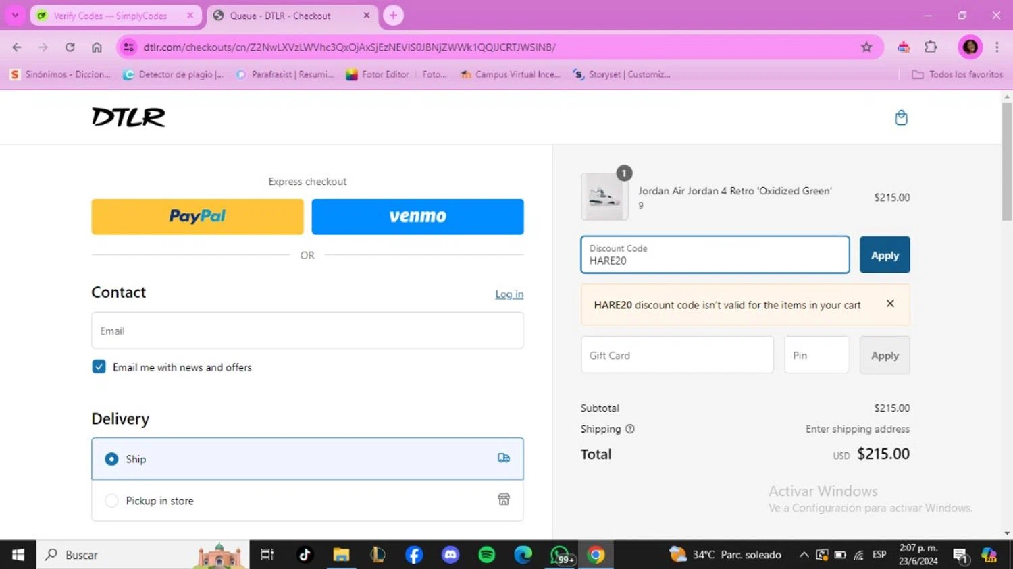
Task: Open Chrome three-dot menu
Action: [x=997, y=47]
